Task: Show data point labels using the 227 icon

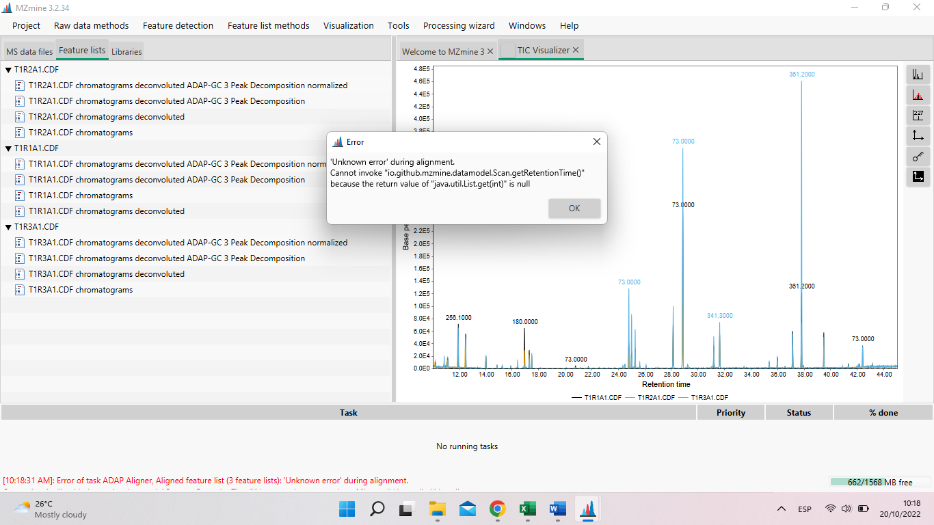Action: pyautogui.click(x=918, y=115)
